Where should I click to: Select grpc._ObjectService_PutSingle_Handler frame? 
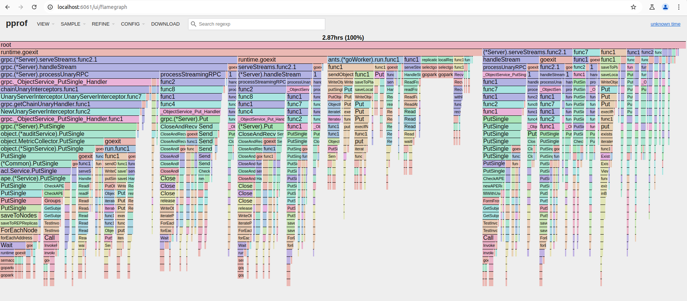[75, 82]
